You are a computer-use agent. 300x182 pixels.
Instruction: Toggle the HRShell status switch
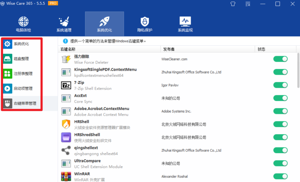coord(280,124)
